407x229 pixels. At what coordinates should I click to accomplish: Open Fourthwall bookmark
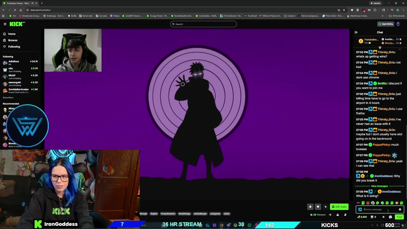(251, 16)
